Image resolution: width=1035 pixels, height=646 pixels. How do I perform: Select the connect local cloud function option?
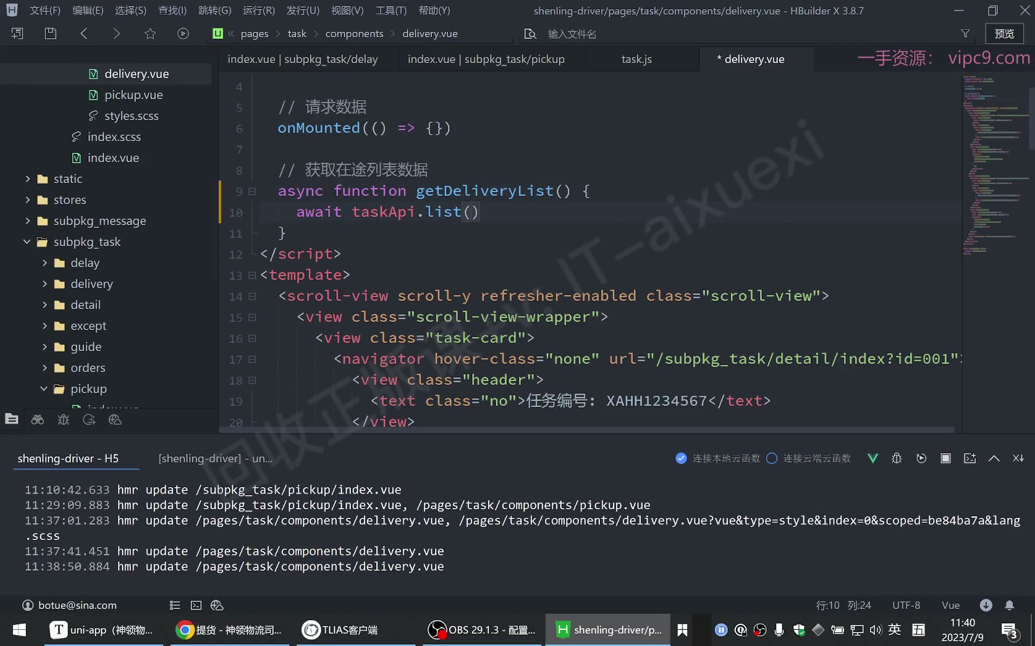click(x=717, y=458)
